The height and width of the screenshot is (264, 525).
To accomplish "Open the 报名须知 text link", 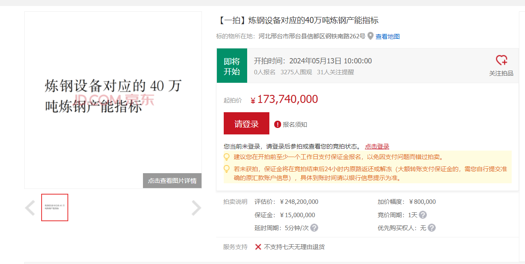I will pos(295,124).
